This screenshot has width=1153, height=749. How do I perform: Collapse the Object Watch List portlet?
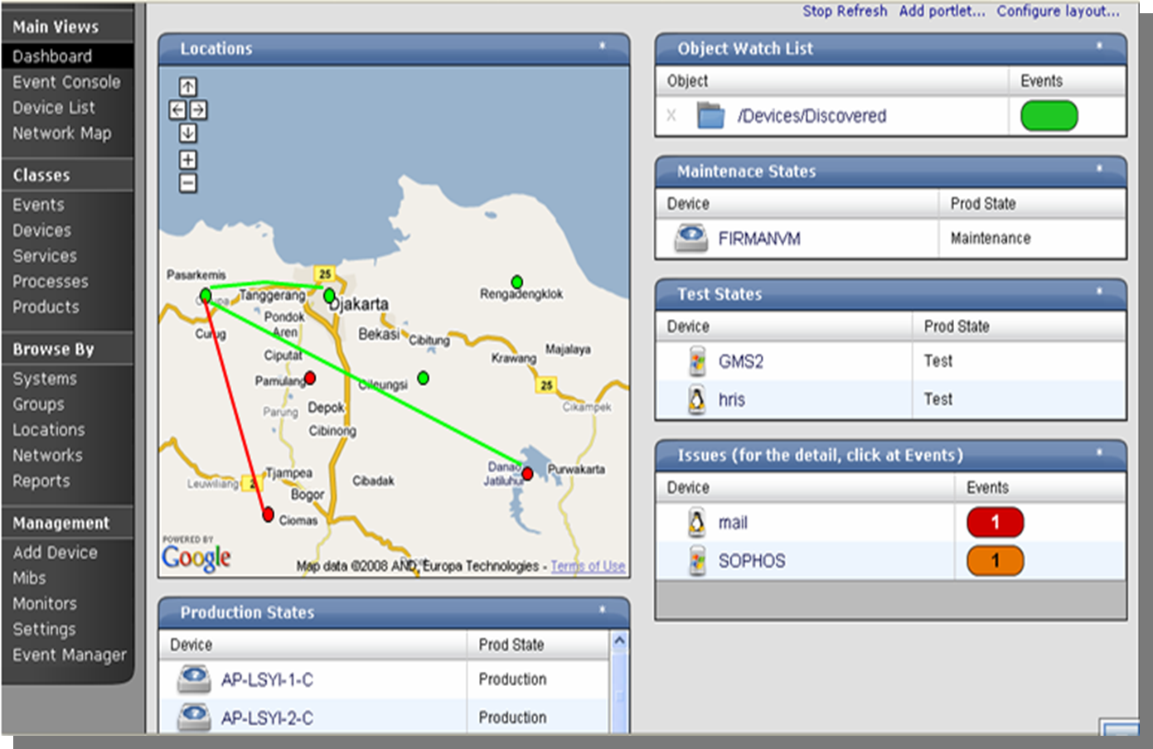coord(1099,46)
